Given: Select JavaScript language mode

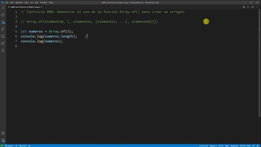Looking at the screenshot, I should (234, 146).
